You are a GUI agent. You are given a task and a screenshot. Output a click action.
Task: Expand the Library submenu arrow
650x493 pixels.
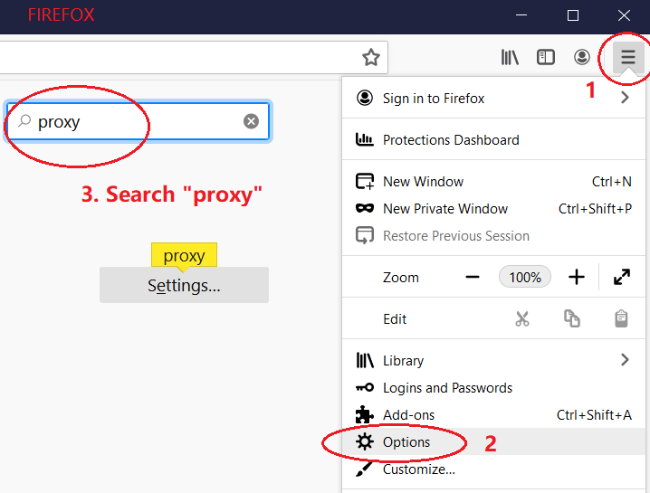[625, 360]
